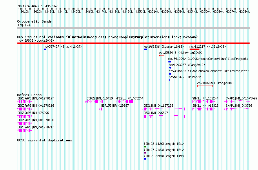Screen dimensions: 258x170
Task: Open the CBX1|NM_001127228 label
Action: [x=159, y=106]
